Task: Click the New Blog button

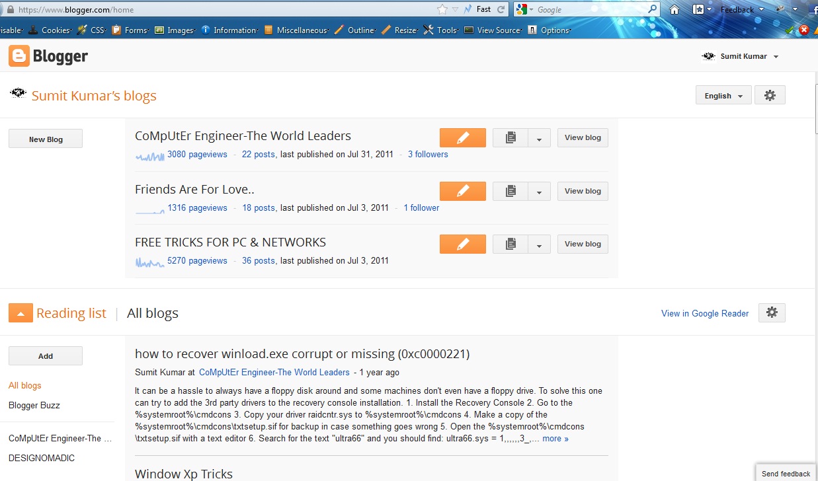Action: [46, 139]
